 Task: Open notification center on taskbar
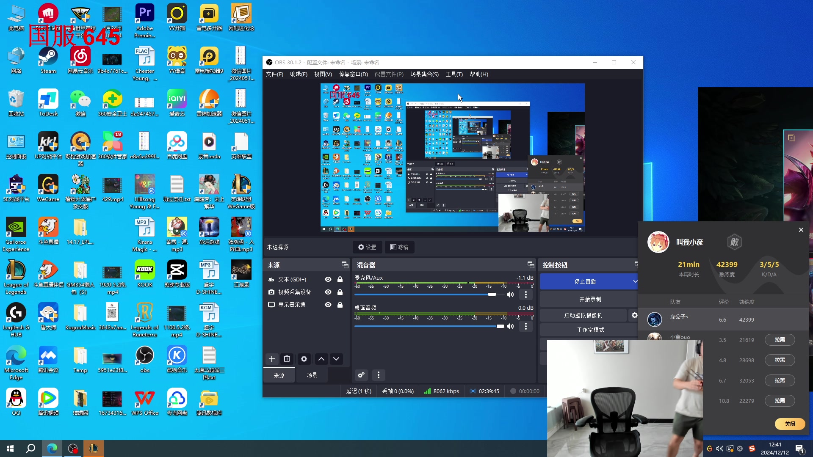tap(800, 449)
